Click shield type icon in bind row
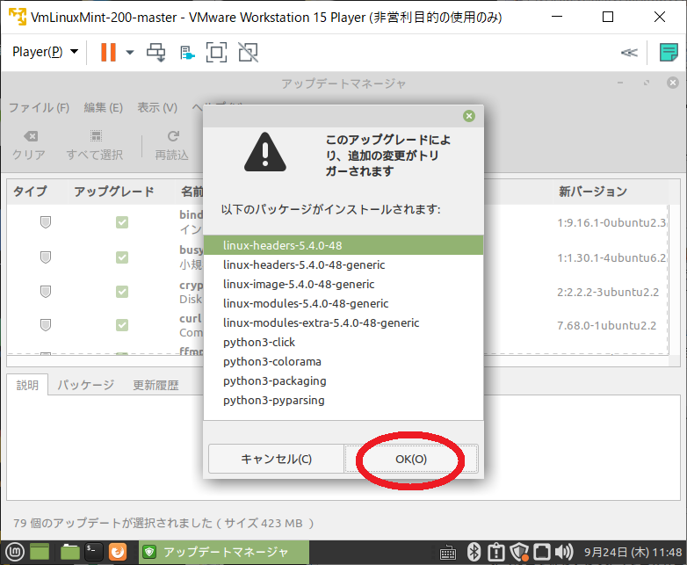 pos(46,222)
